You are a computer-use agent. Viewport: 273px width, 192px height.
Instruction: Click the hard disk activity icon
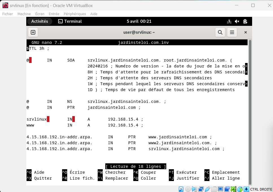click(181, 189)
